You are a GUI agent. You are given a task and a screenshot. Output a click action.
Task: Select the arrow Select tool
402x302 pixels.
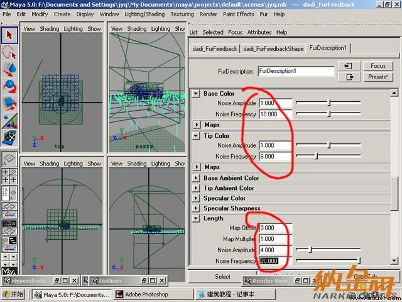[x=9, y=35]
